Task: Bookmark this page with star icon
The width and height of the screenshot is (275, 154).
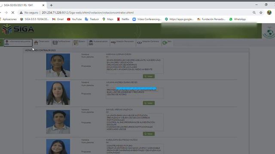Action: [x=261, y=12]
